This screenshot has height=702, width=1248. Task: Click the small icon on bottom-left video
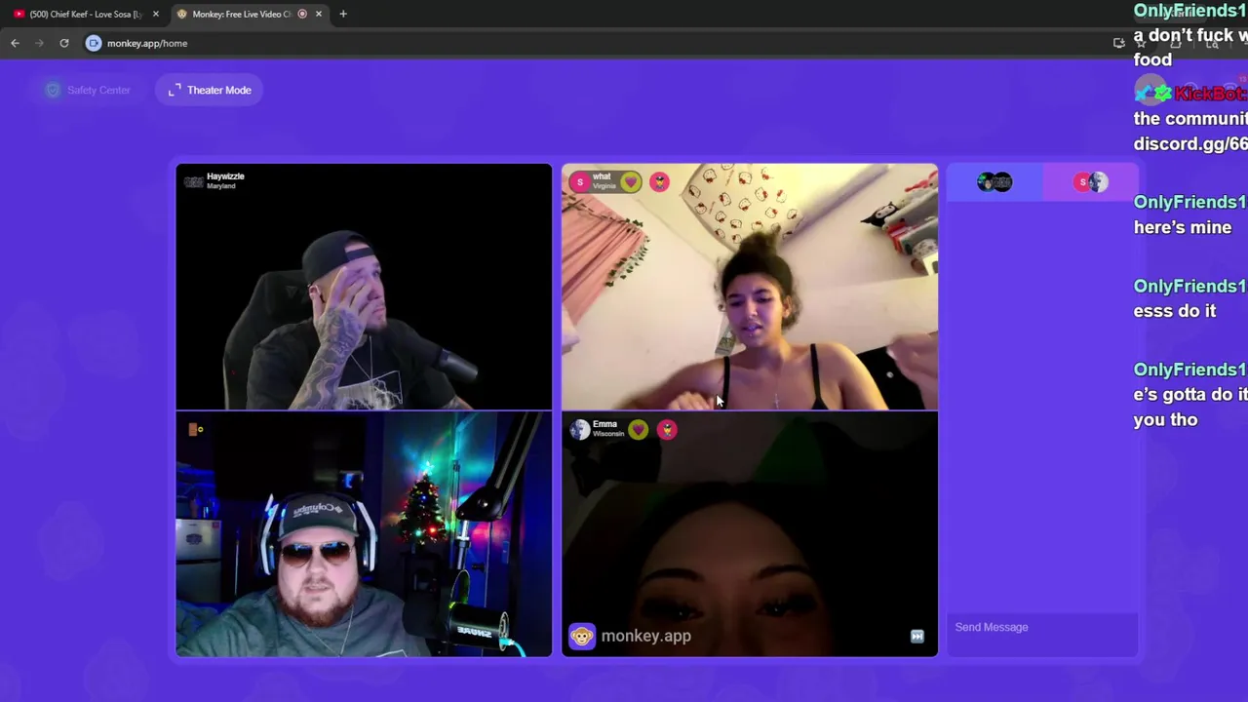click(195, 429)
